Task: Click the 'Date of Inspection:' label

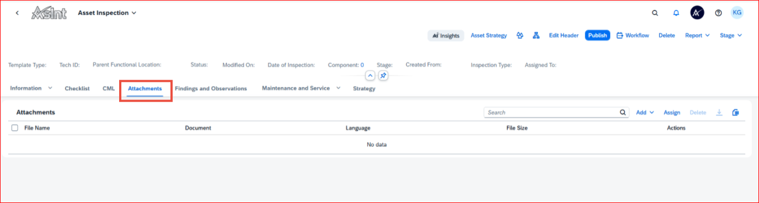Action: 291,65
